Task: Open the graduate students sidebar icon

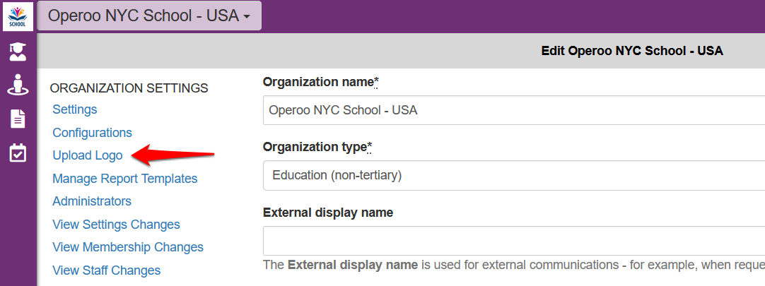Action: pyautogui.click(x=18, y=52)
